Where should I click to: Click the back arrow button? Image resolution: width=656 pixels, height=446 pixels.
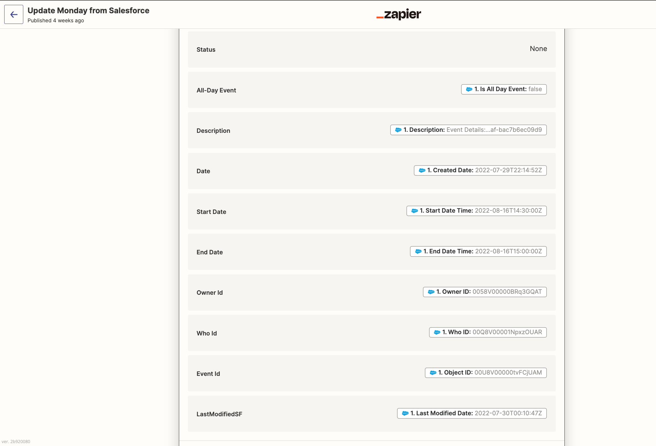point(14,15)
